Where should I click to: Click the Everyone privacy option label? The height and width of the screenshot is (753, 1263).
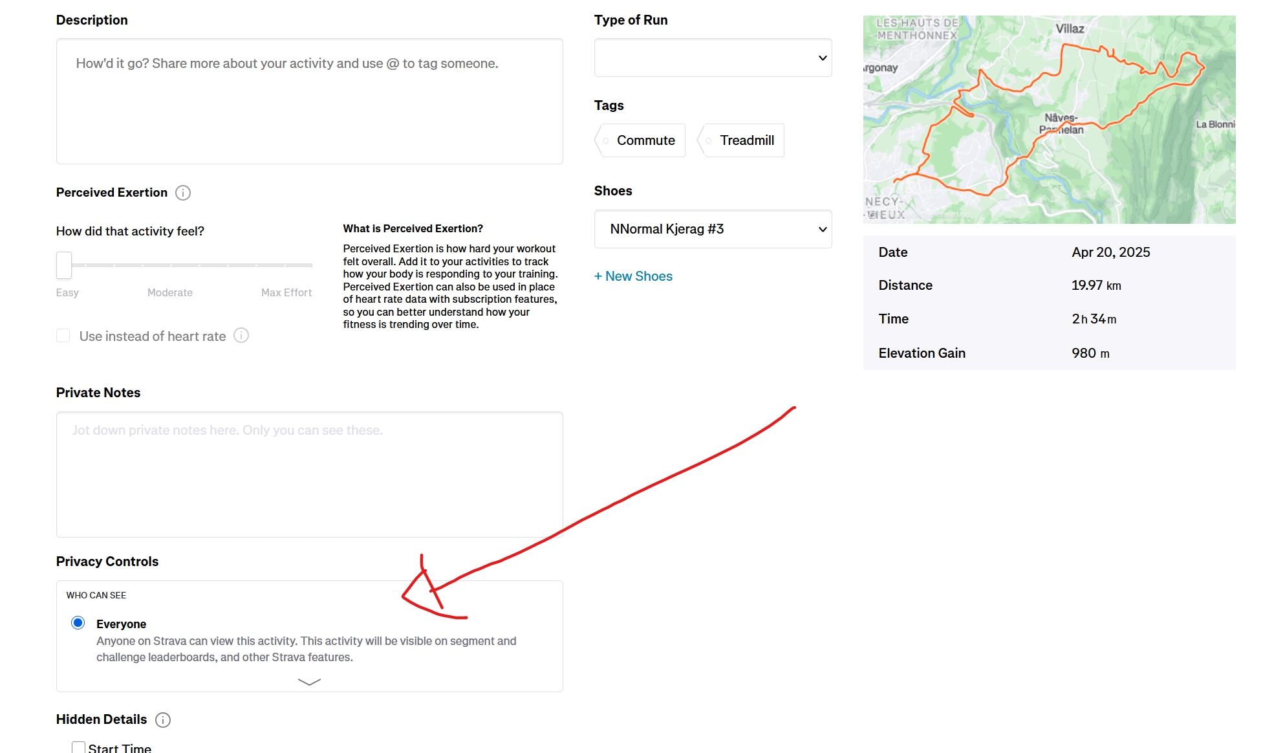tap(121, 624)
